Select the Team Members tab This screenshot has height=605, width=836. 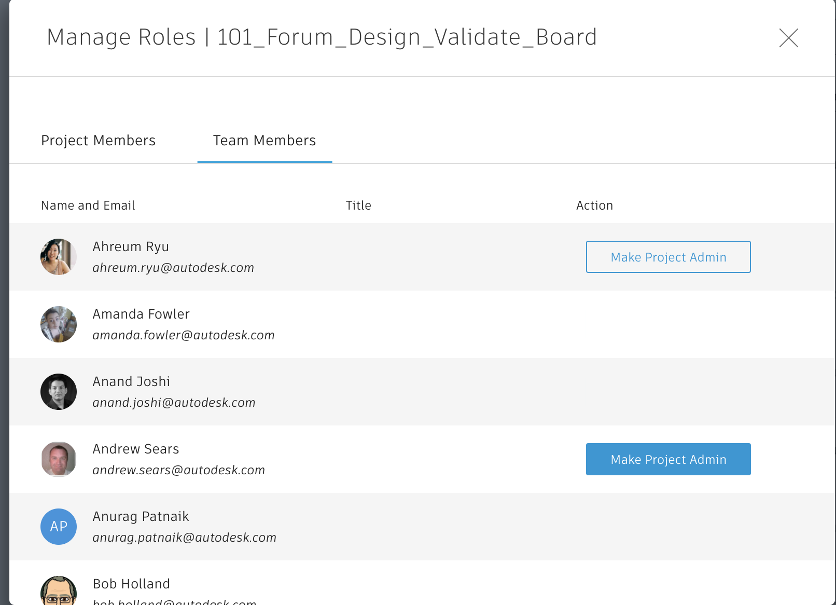coord(264,141)
